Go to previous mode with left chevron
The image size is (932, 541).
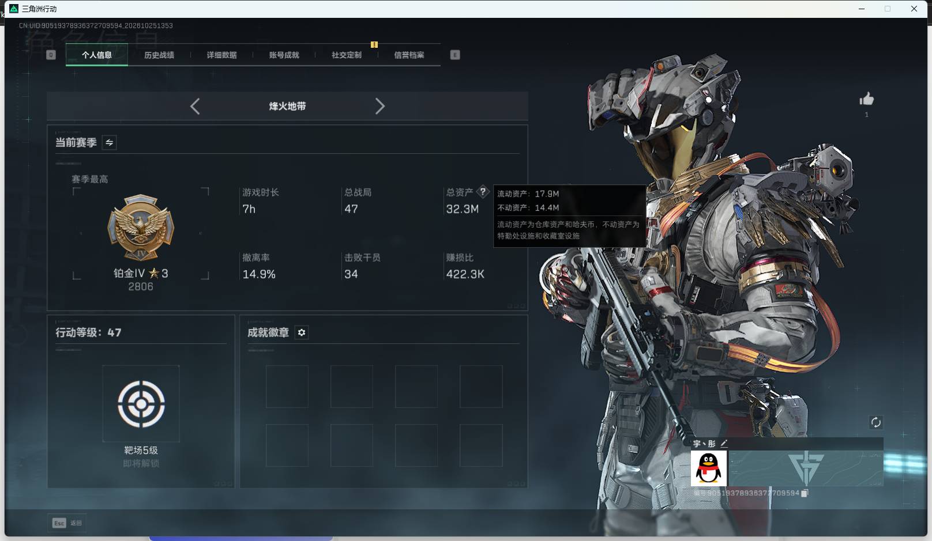195,106
